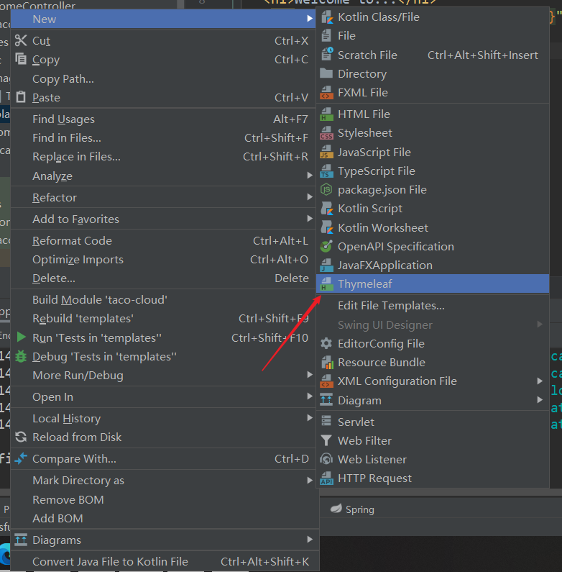
Task: Select Rebuild 'templates' entry
Action: [163, 319]
